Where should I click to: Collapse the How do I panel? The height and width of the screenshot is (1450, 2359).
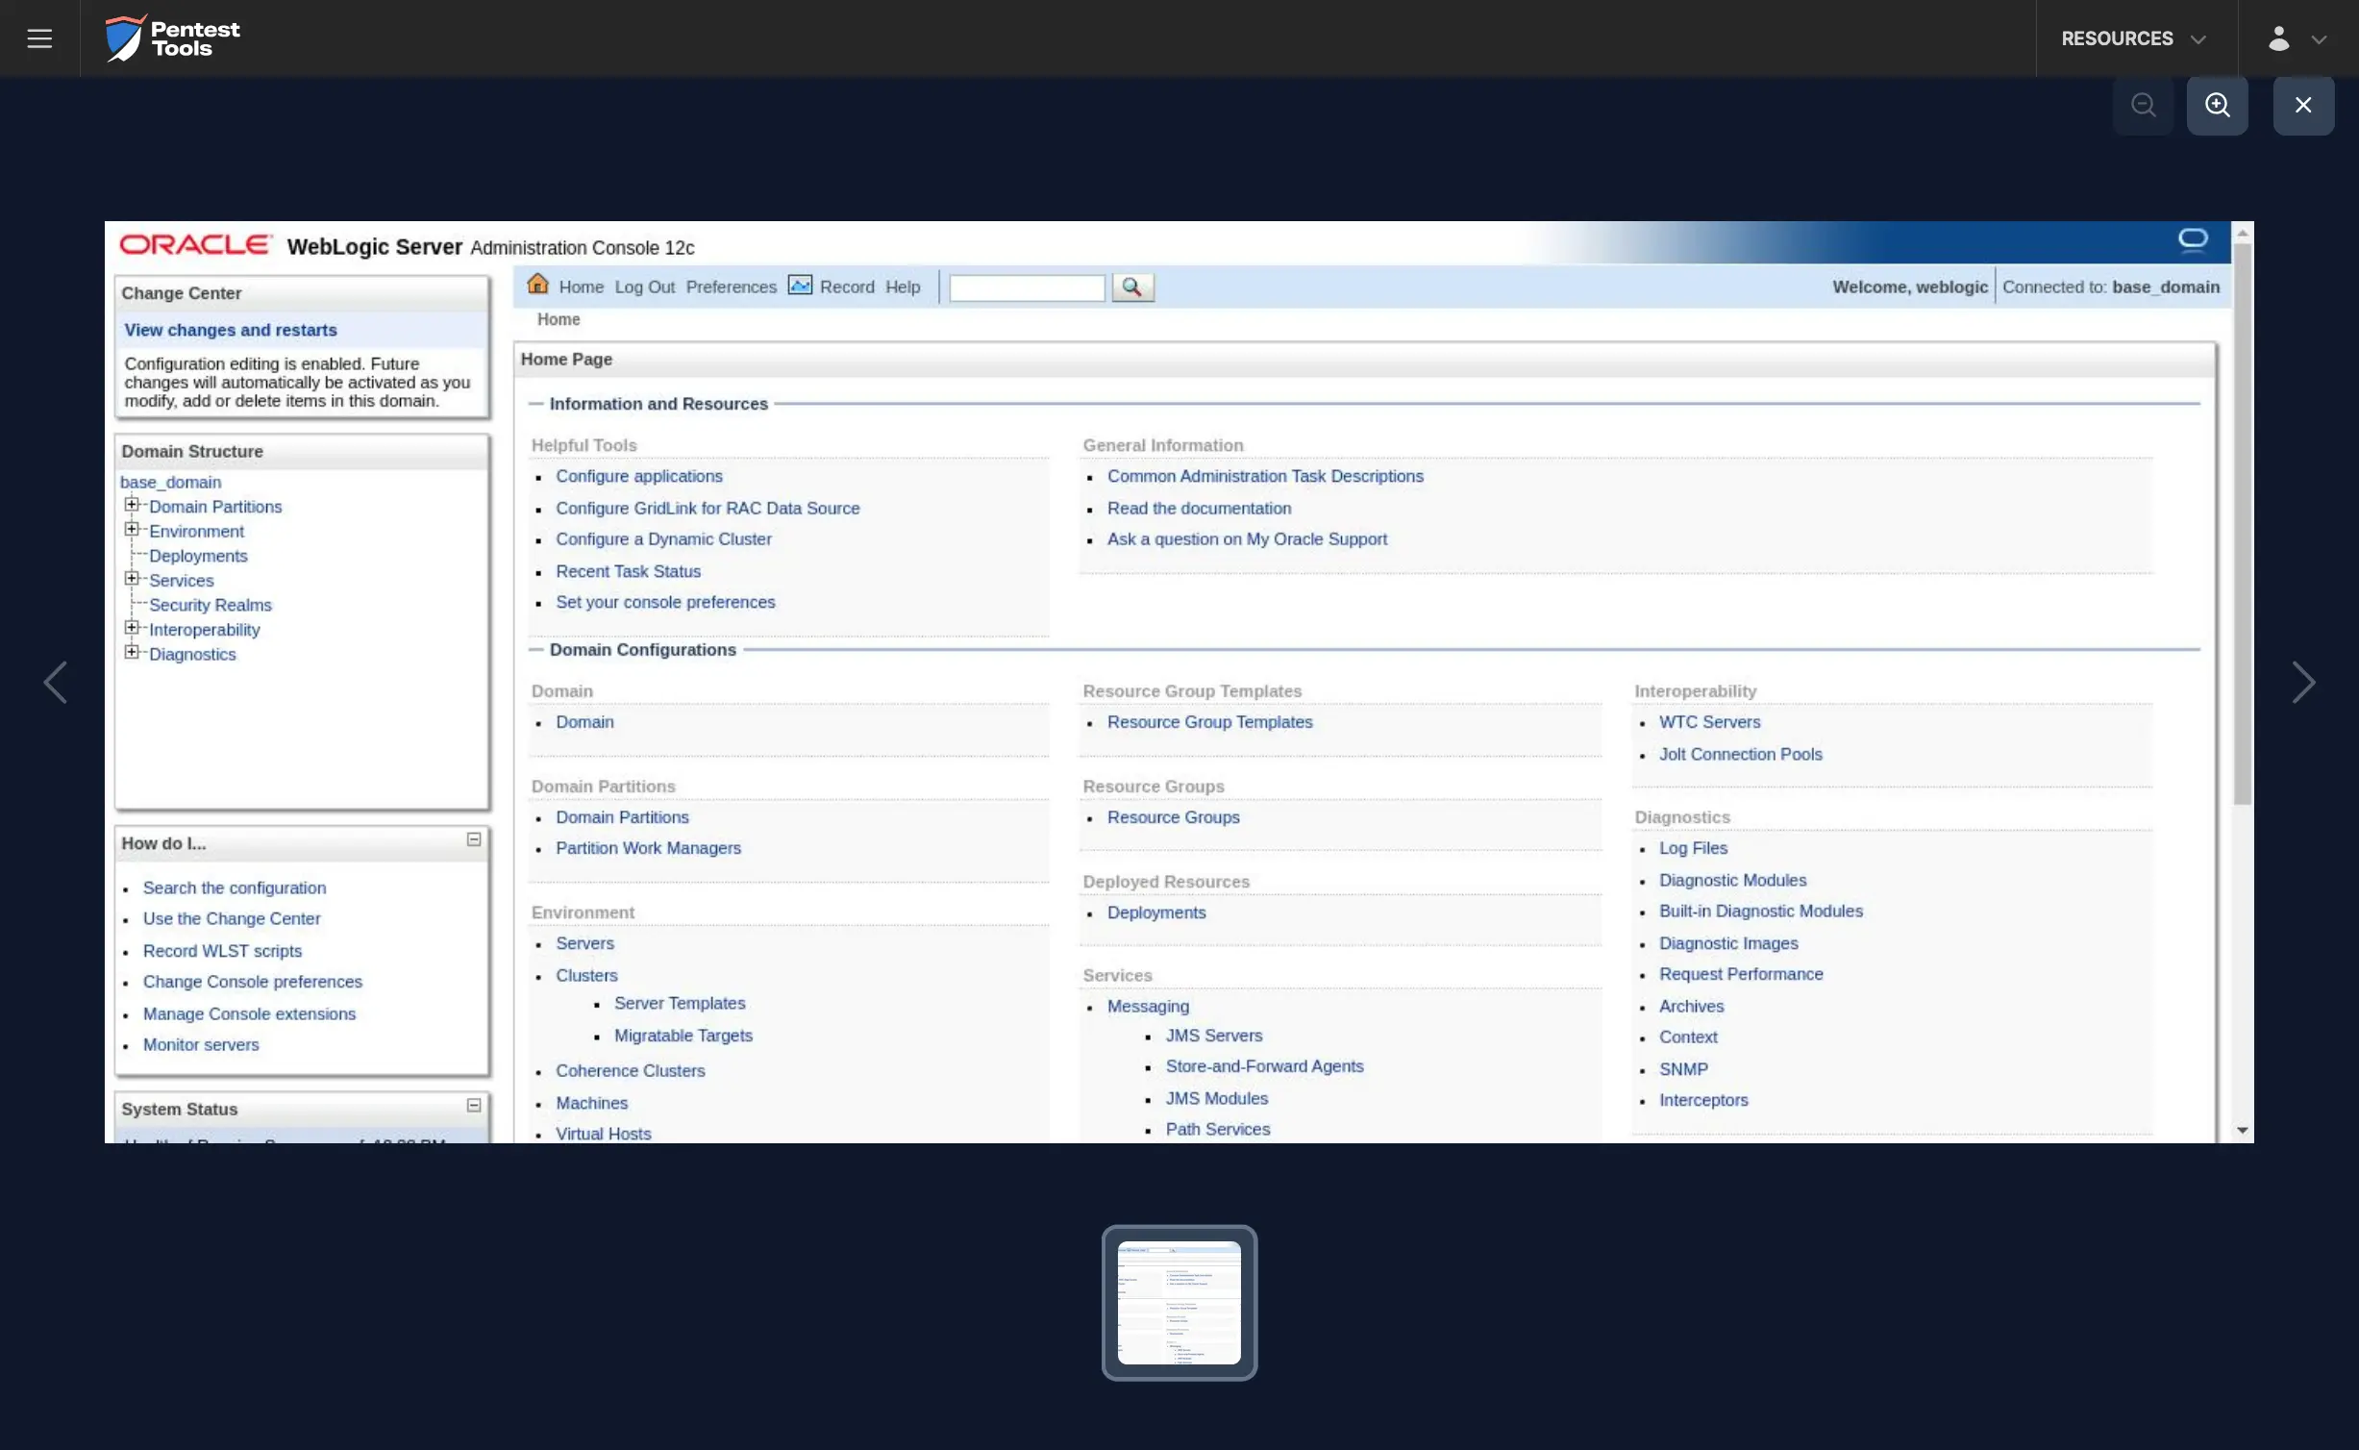click(x=474, y=839)
